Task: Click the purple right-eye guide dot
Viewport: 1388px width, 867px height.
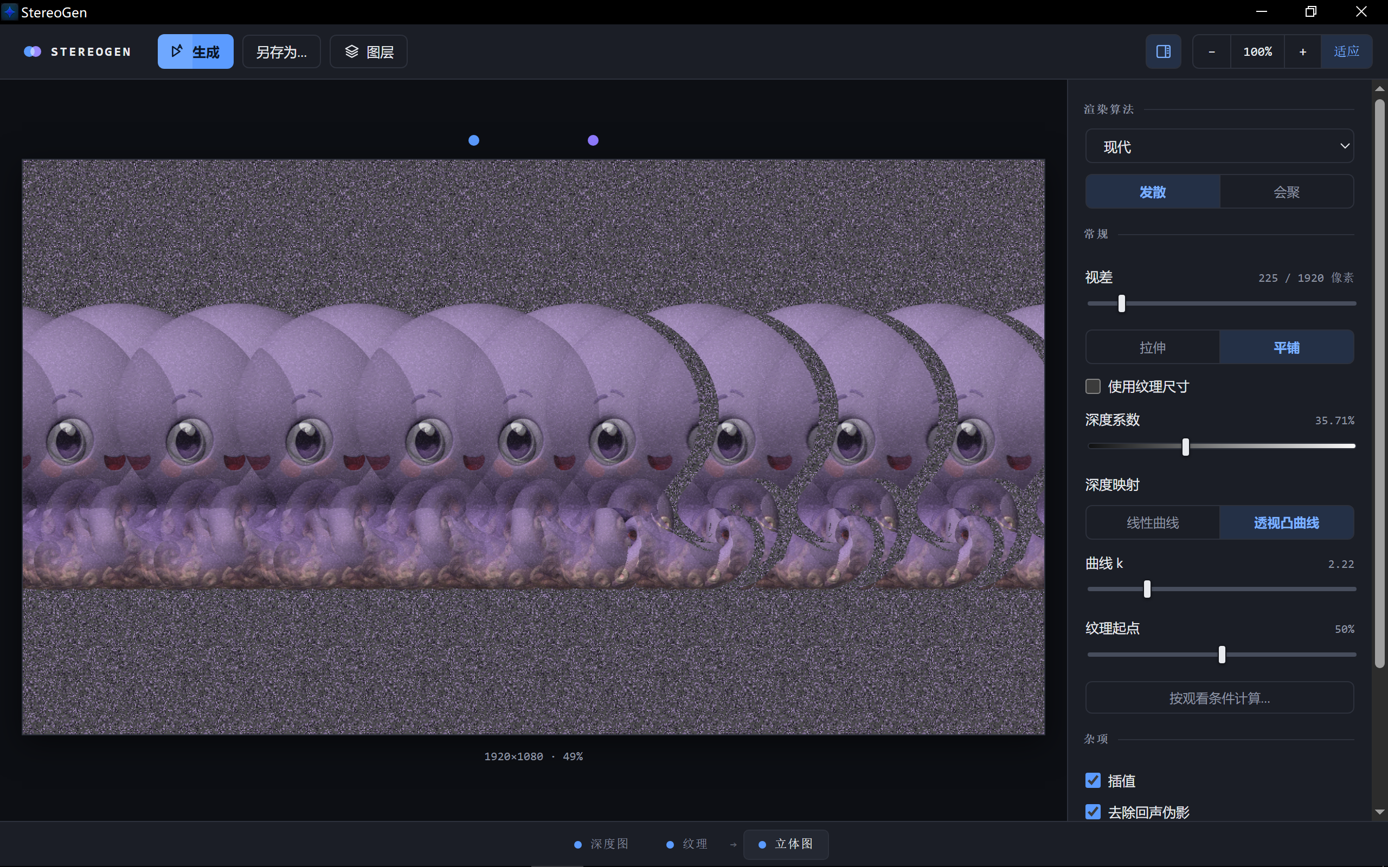Action: click(593, 140)
